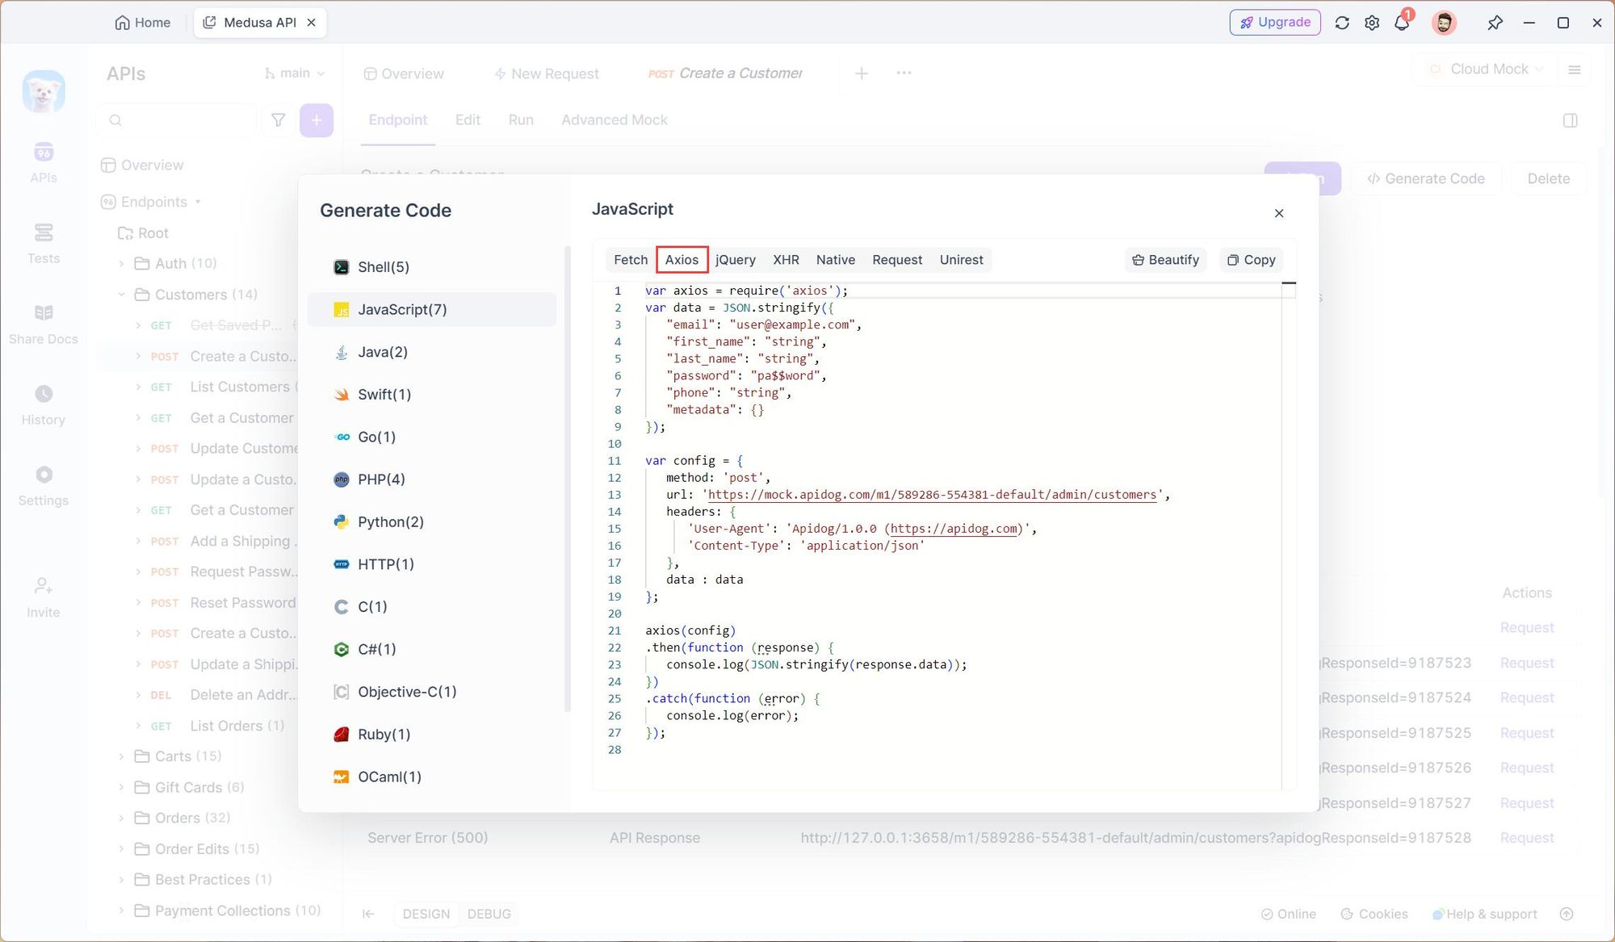
Task: Open the Tests sidebar section
Action: [x=44, y=243]
